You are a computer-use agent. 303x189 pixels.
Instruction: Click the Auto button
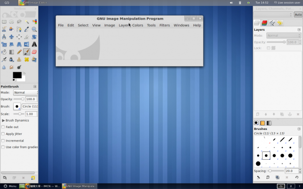click(x=298, y=15)
